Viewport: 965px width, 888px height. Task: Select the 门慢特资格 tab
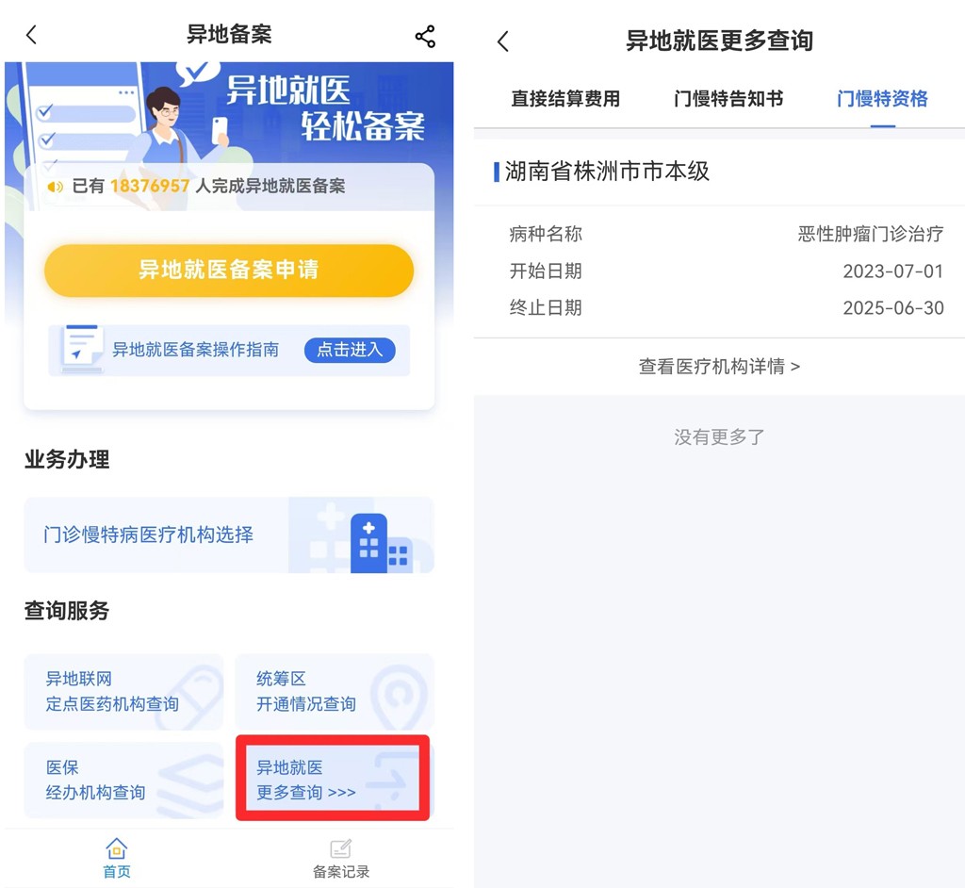882,99
